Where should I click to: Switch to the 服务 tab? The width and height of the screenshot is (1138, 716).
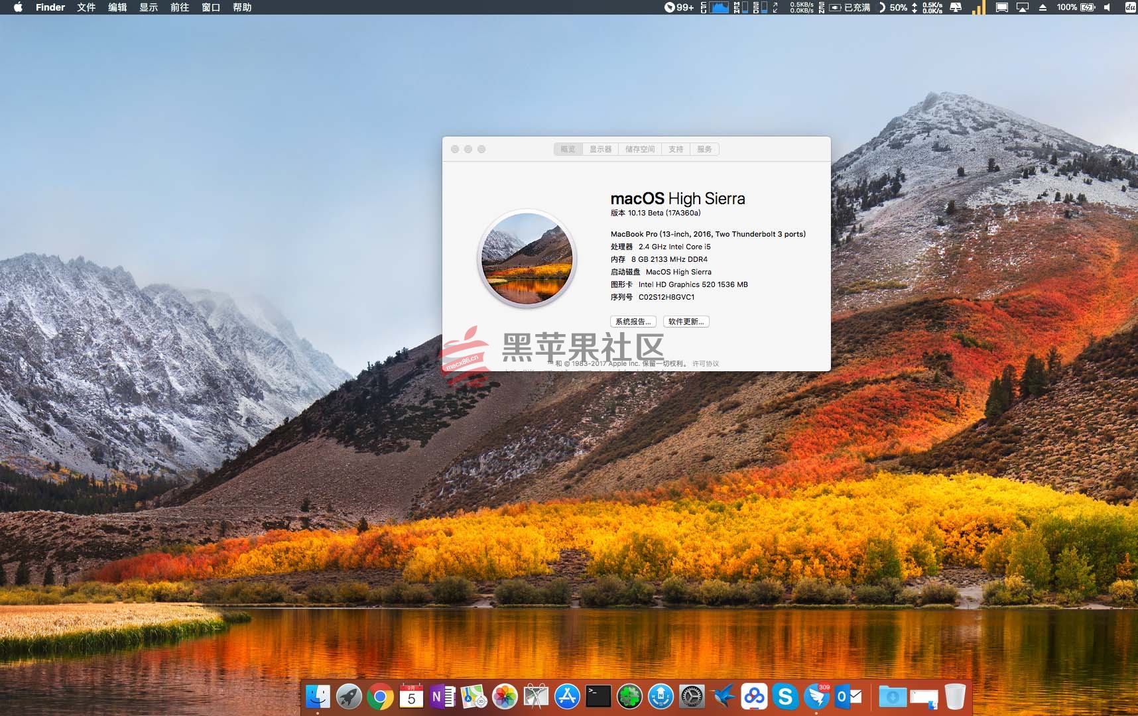click(x=704, y=149)
